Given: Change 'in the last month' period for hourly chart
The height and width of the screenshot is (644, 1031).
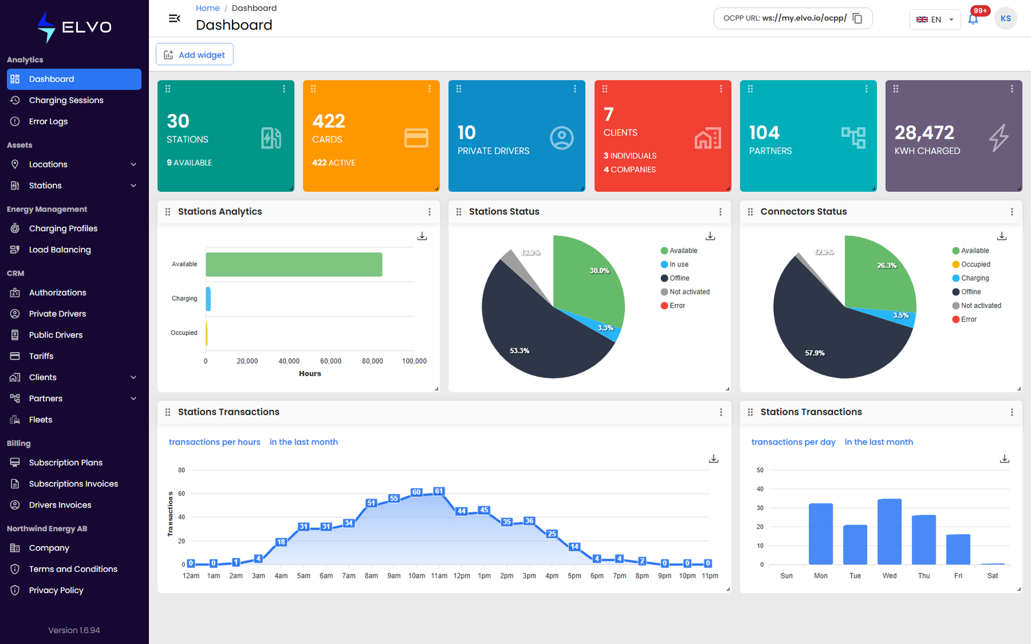Looking at the screenshot, I should click(304, 442).
